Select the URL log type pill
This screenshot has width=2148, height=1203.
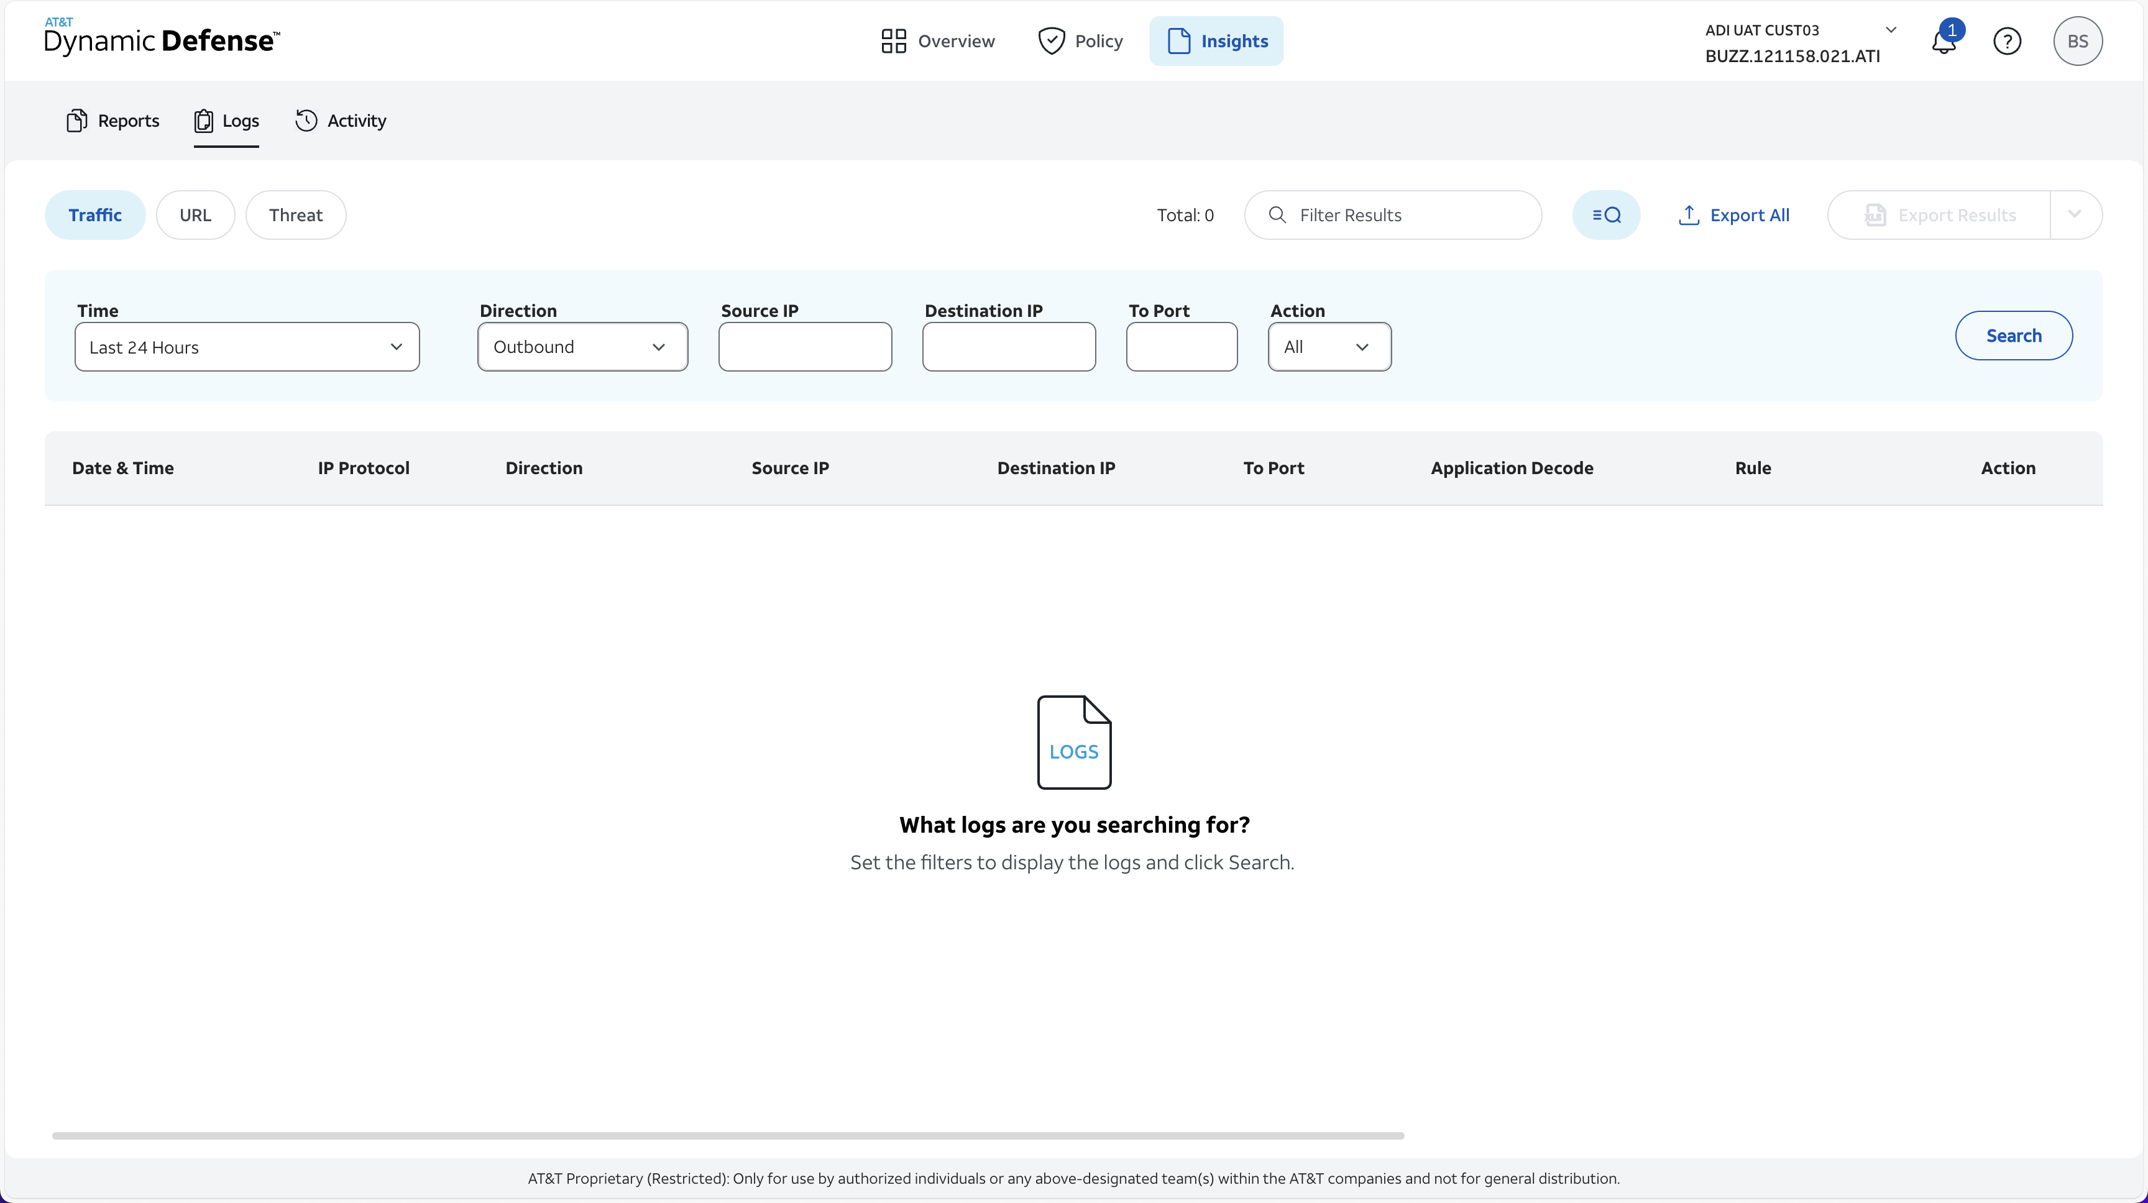tap(195, 215)
